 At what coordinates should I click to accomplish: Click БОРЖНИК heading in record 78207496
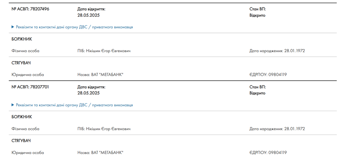(22, 39)
